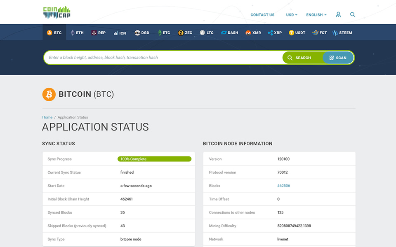Click the magnifier icon in header
This screenshot has height=247, width=396.
(353, 14)
